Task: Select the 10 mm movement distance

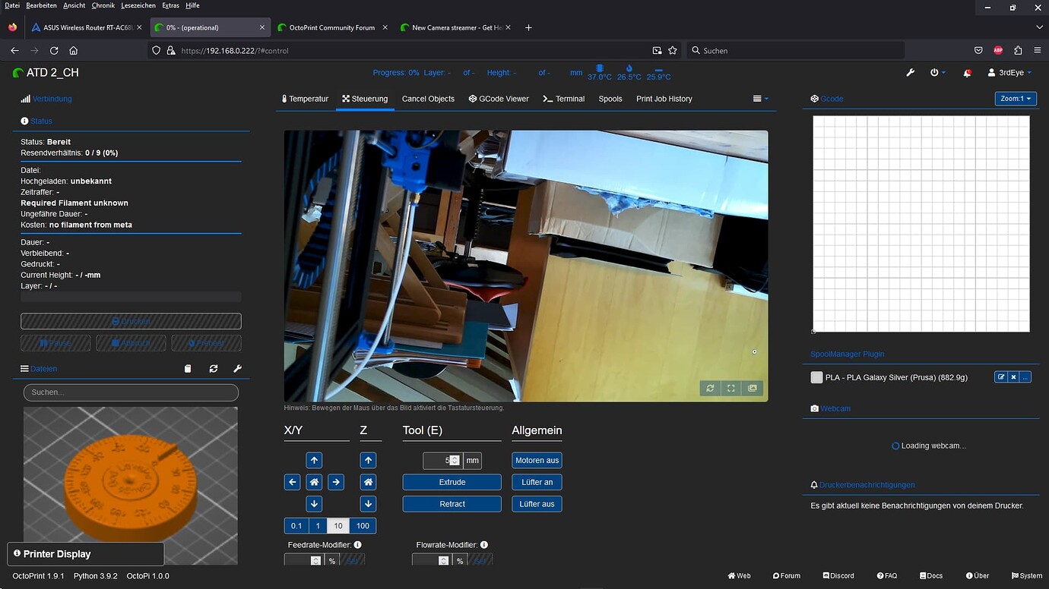Action: (338, 525)
